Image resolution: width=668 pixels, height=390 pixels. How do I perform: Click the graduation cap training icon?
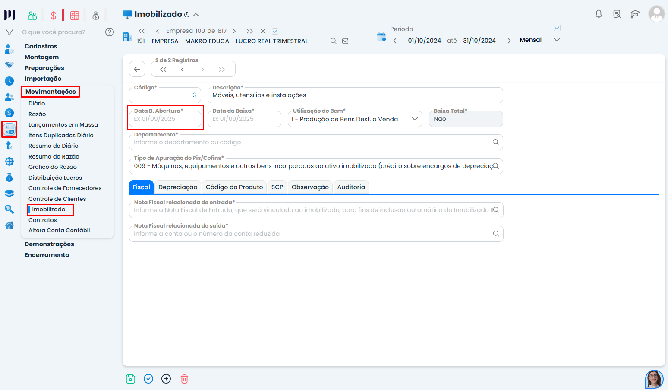pos(635,14)
